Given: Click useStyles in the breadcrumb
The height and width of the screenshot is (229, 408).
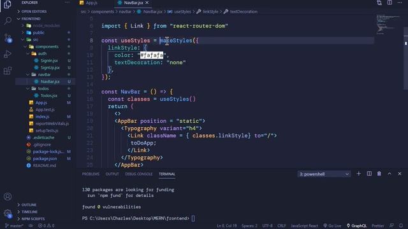Looking at the screenshot, I should click(182, 11).
